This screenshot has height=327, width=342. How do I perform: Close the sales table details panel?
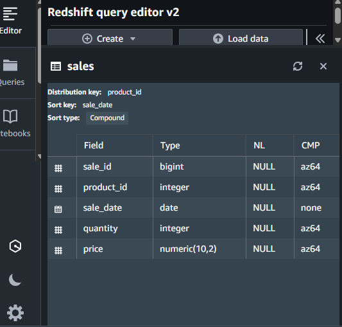(323, 66)
